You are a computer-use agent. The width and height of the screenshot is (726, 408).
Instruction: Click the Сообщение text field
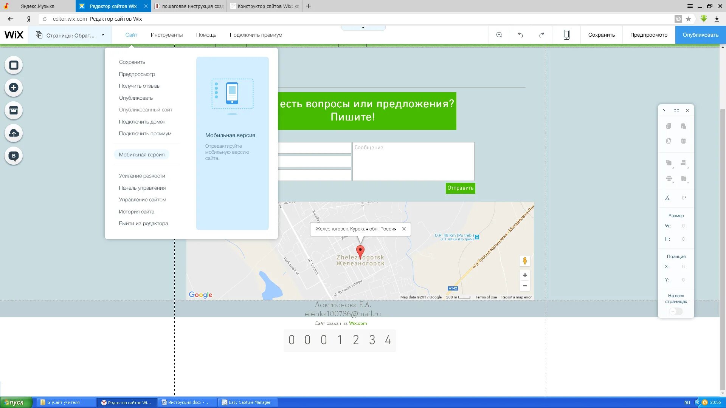point(413,161)
